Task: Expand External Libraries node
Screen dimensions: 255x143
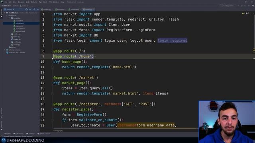Action: (5, 50)
